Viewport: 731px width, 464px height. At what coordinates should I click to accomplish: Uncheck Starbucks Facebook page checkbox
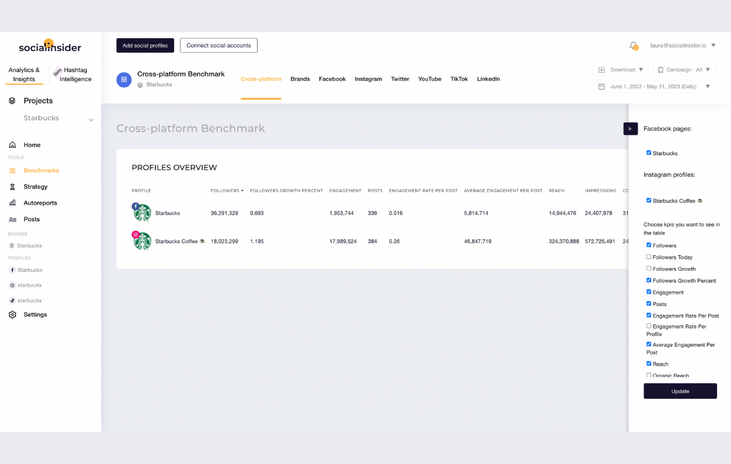pyautogui.click(x=649, y=153)
